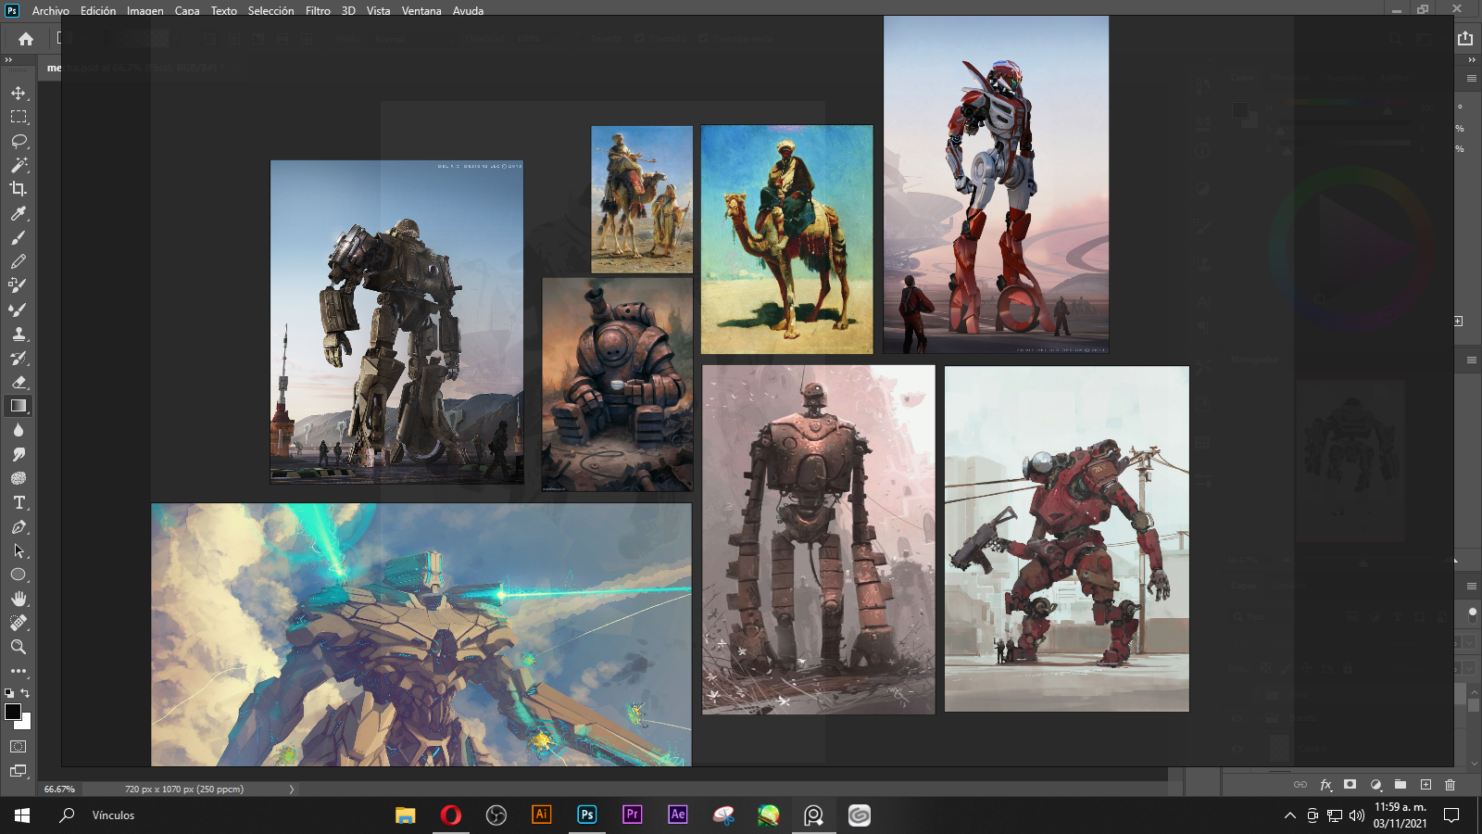Select the Smudge tool
The image size is (1482, 834).
point(19,454)
